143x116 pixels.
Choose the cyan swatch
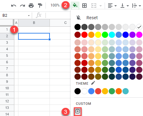112,35
